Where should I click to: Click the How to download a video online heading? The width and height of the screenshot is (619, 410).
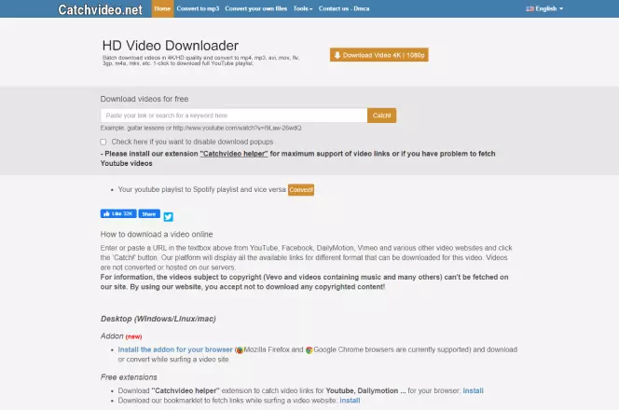157,235
